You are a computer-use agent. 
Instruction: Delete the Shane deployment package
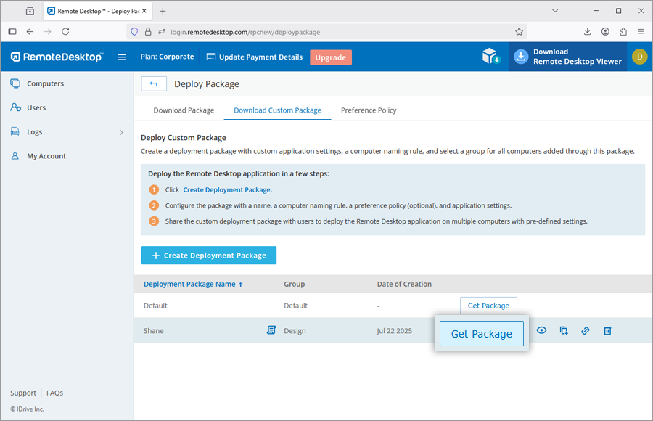pyautogui.click(x=608, y=330)
